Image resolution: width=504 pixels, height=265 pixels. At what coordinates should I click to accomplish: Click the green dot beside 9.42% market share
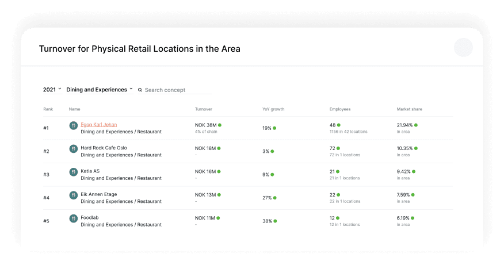coord(414,171)
